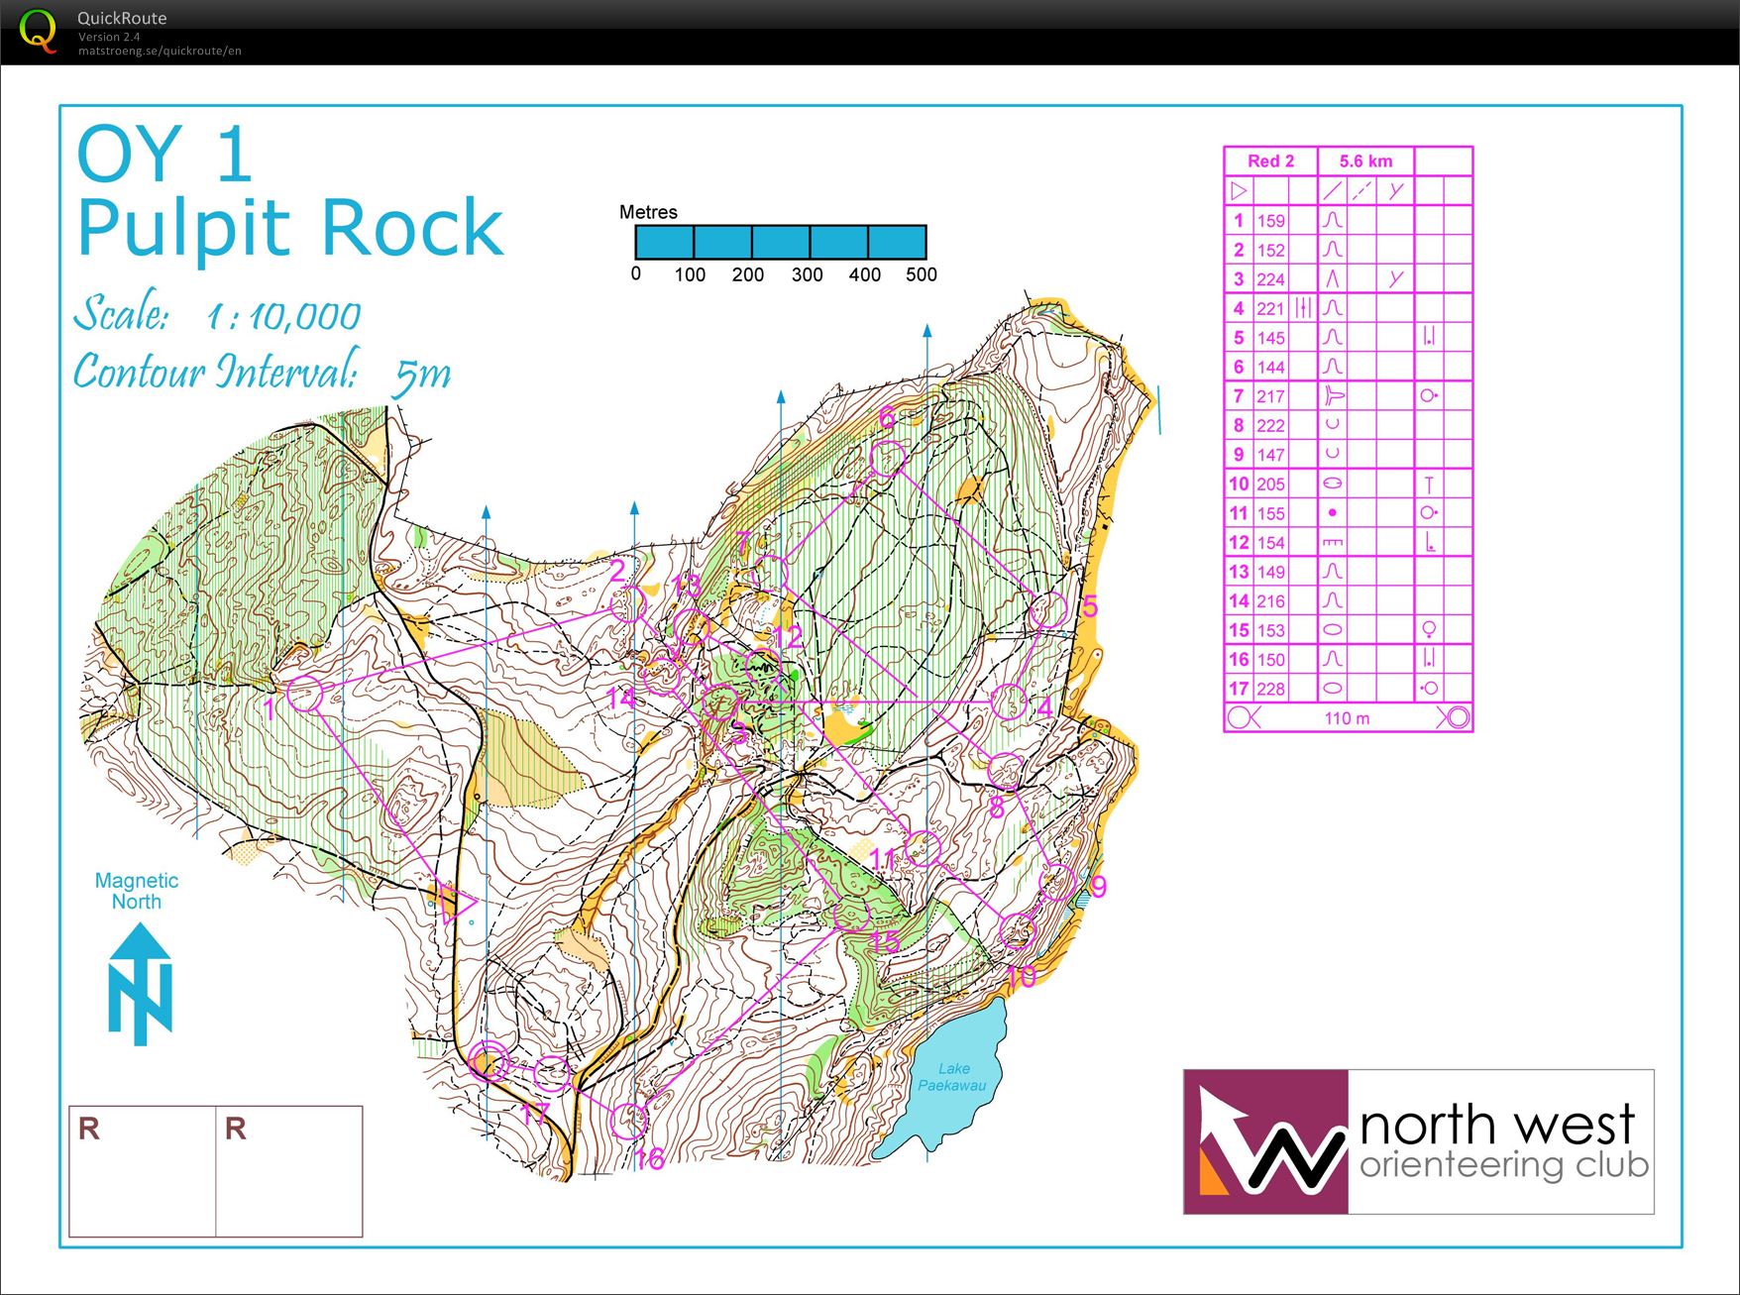Click control code 154 in the table

point(1271,543)
